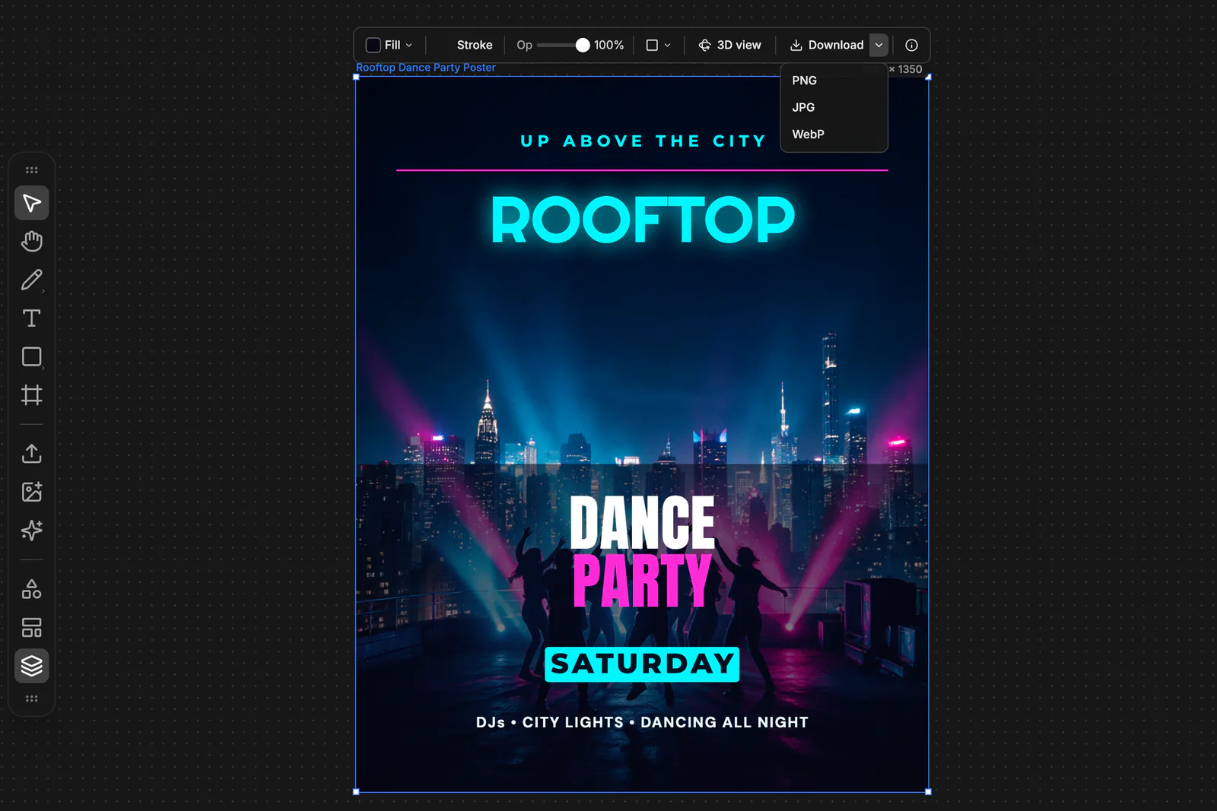Open the Stroke settings

click(475, 45)
